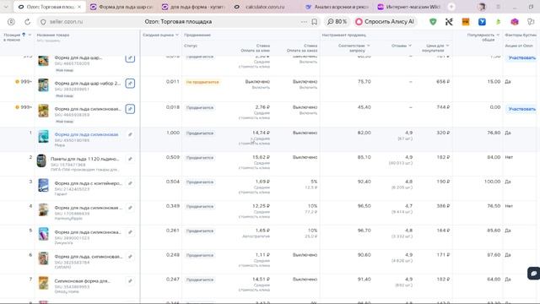Expand review count under position 1 rating
This screenshot has height=304, width=540.
(405, 138)
